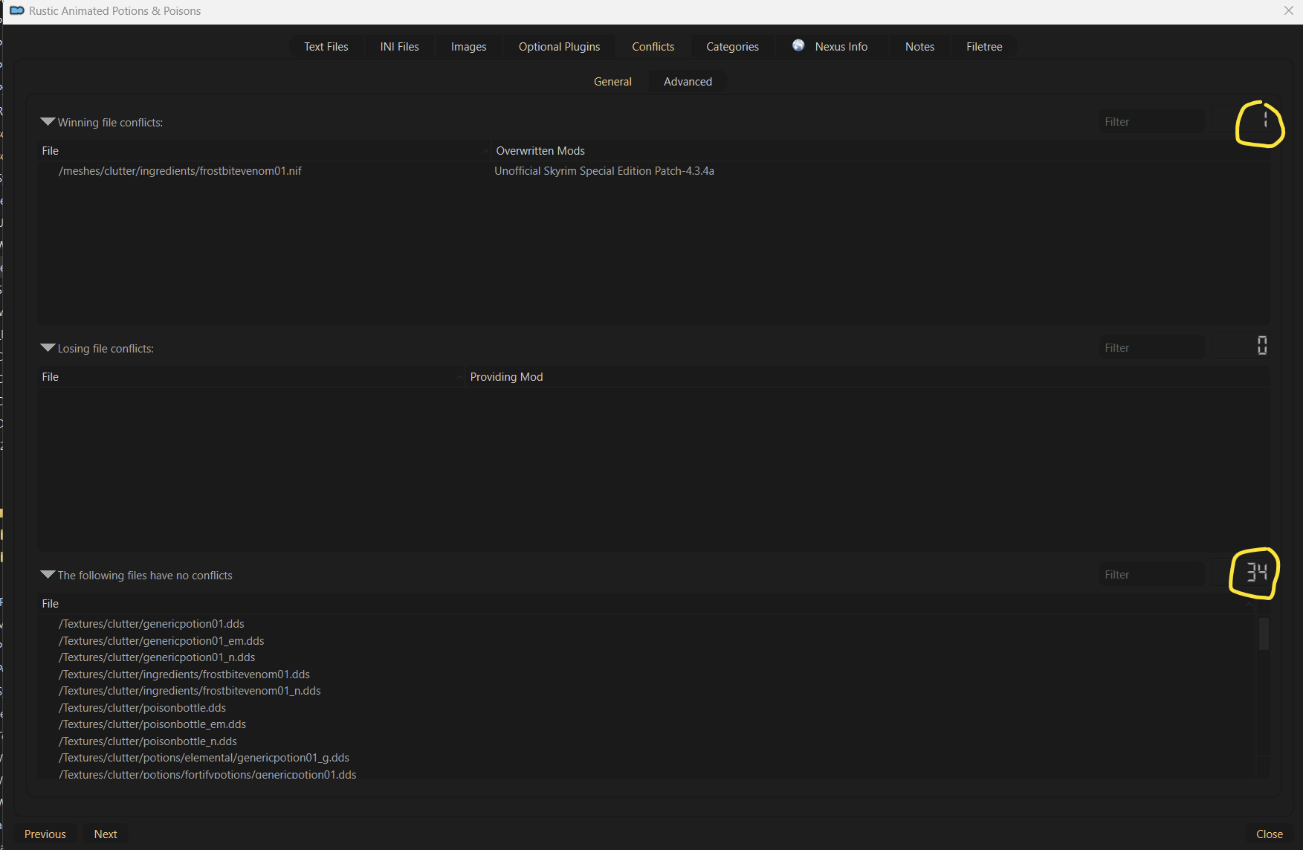Select the Advanced conflicts sub-tab
1303x850 pixels.
click(688, 82)
